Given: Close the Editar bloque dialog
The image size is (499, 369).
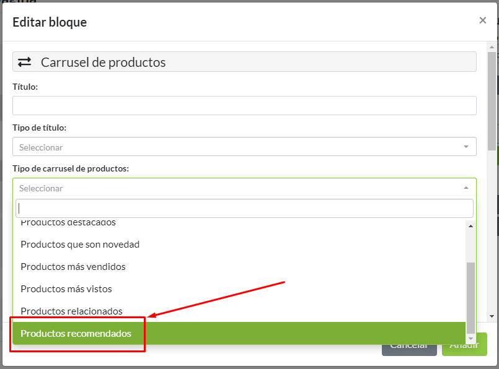Looking at the screenshot, I should (x=482, y=20).
